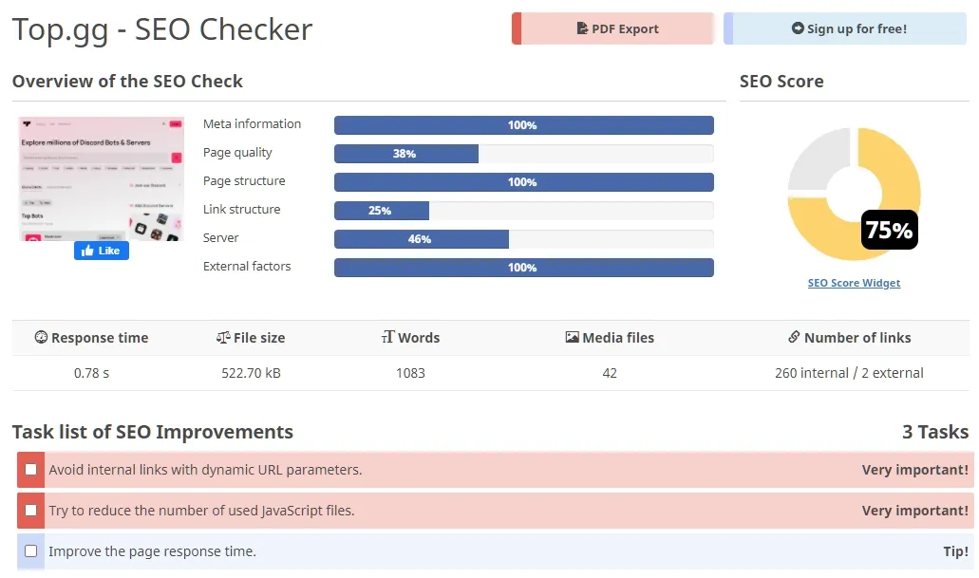
Task: Expand the Avoid internal links task row
Action: click(x=495, y=470)
